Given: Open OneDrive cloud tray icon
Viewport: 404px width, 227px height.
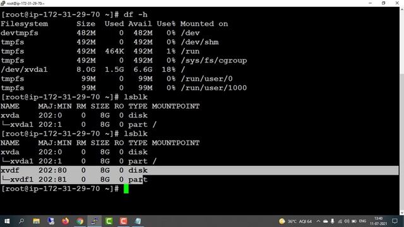Looking at the screenshot, I should [x=326, y=221].
